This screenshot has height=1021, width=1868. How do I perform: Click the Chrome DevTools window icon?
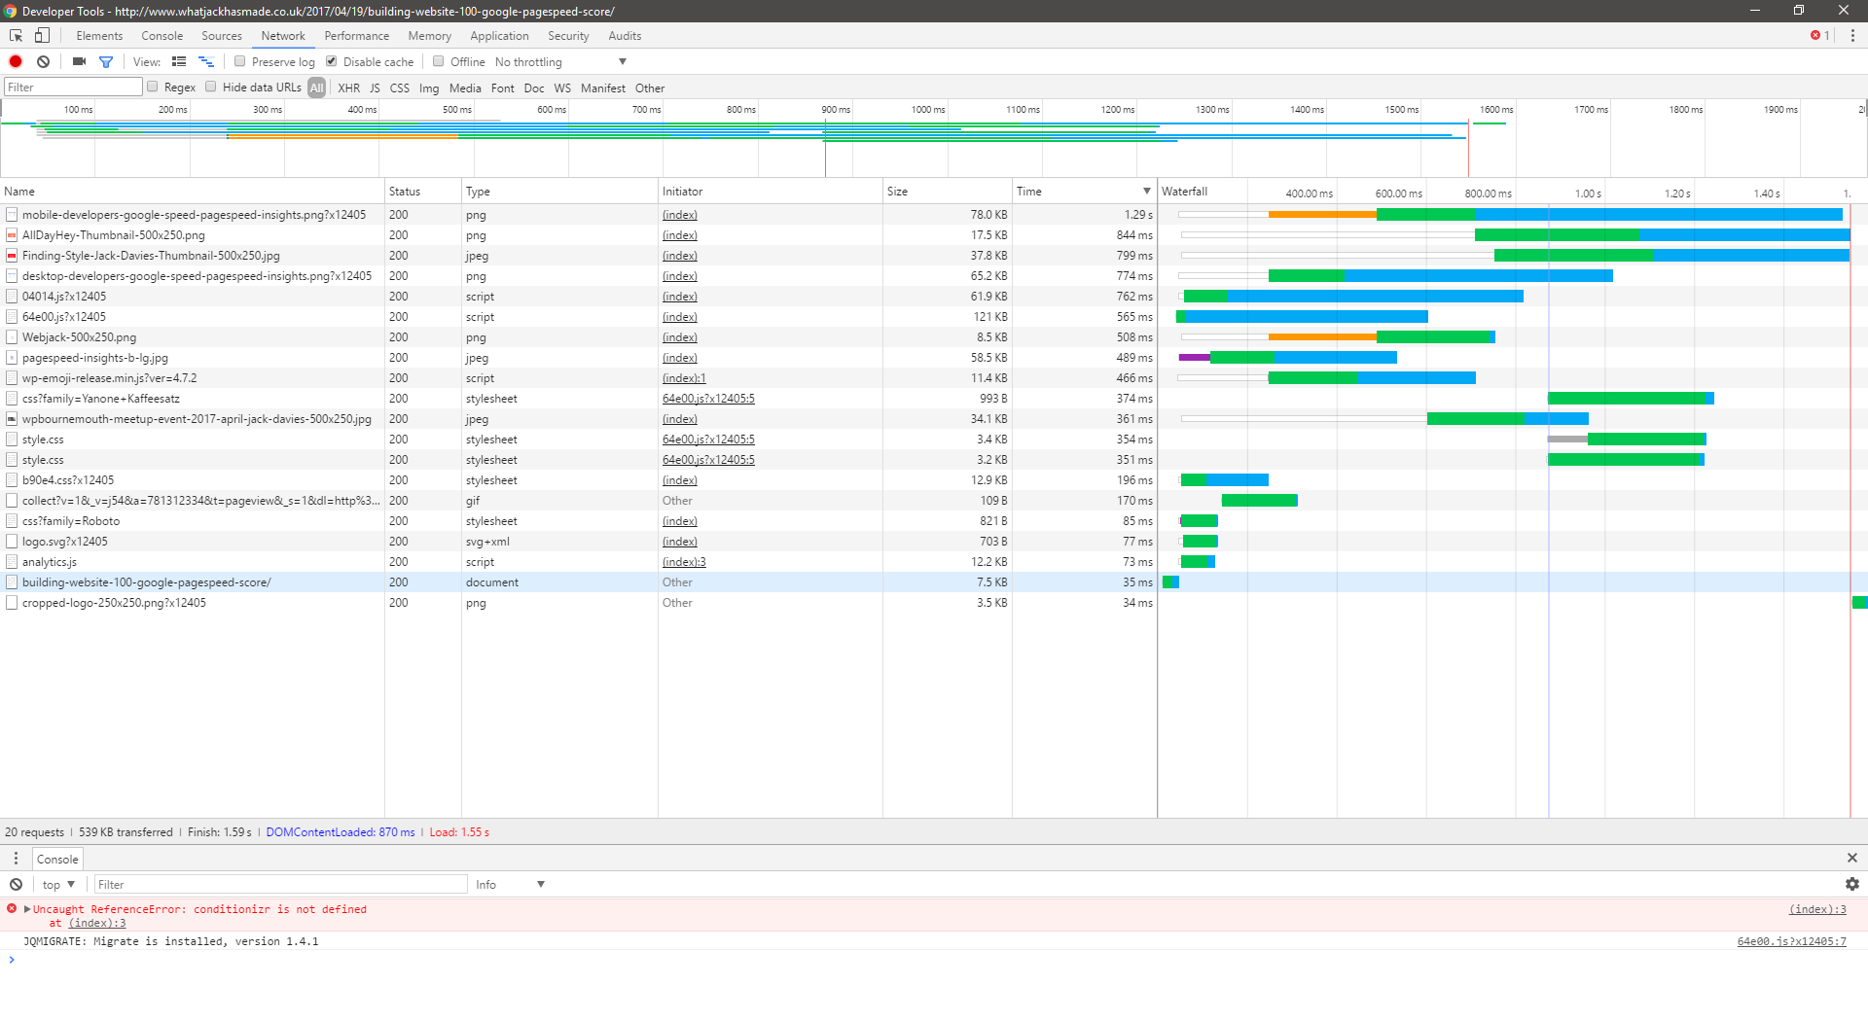(11, 11)
